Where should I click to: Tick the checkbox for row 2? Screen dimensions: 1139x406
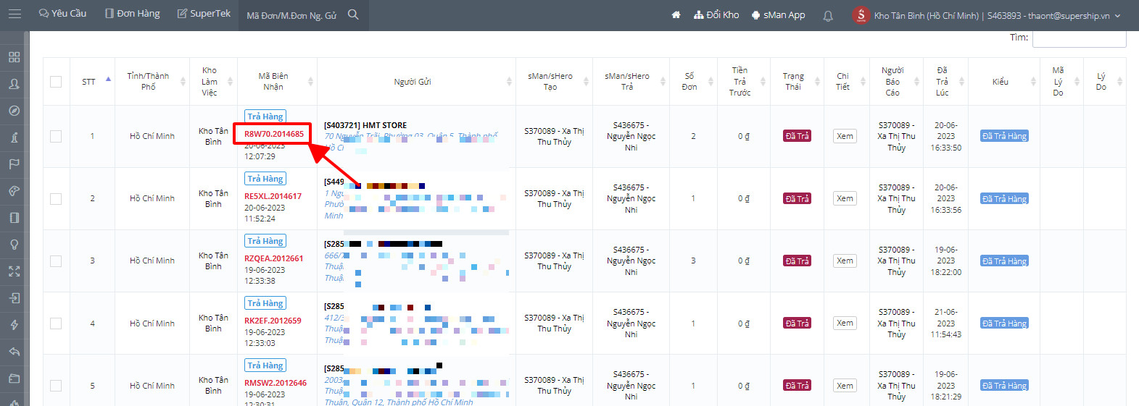[x=56, y=198]
